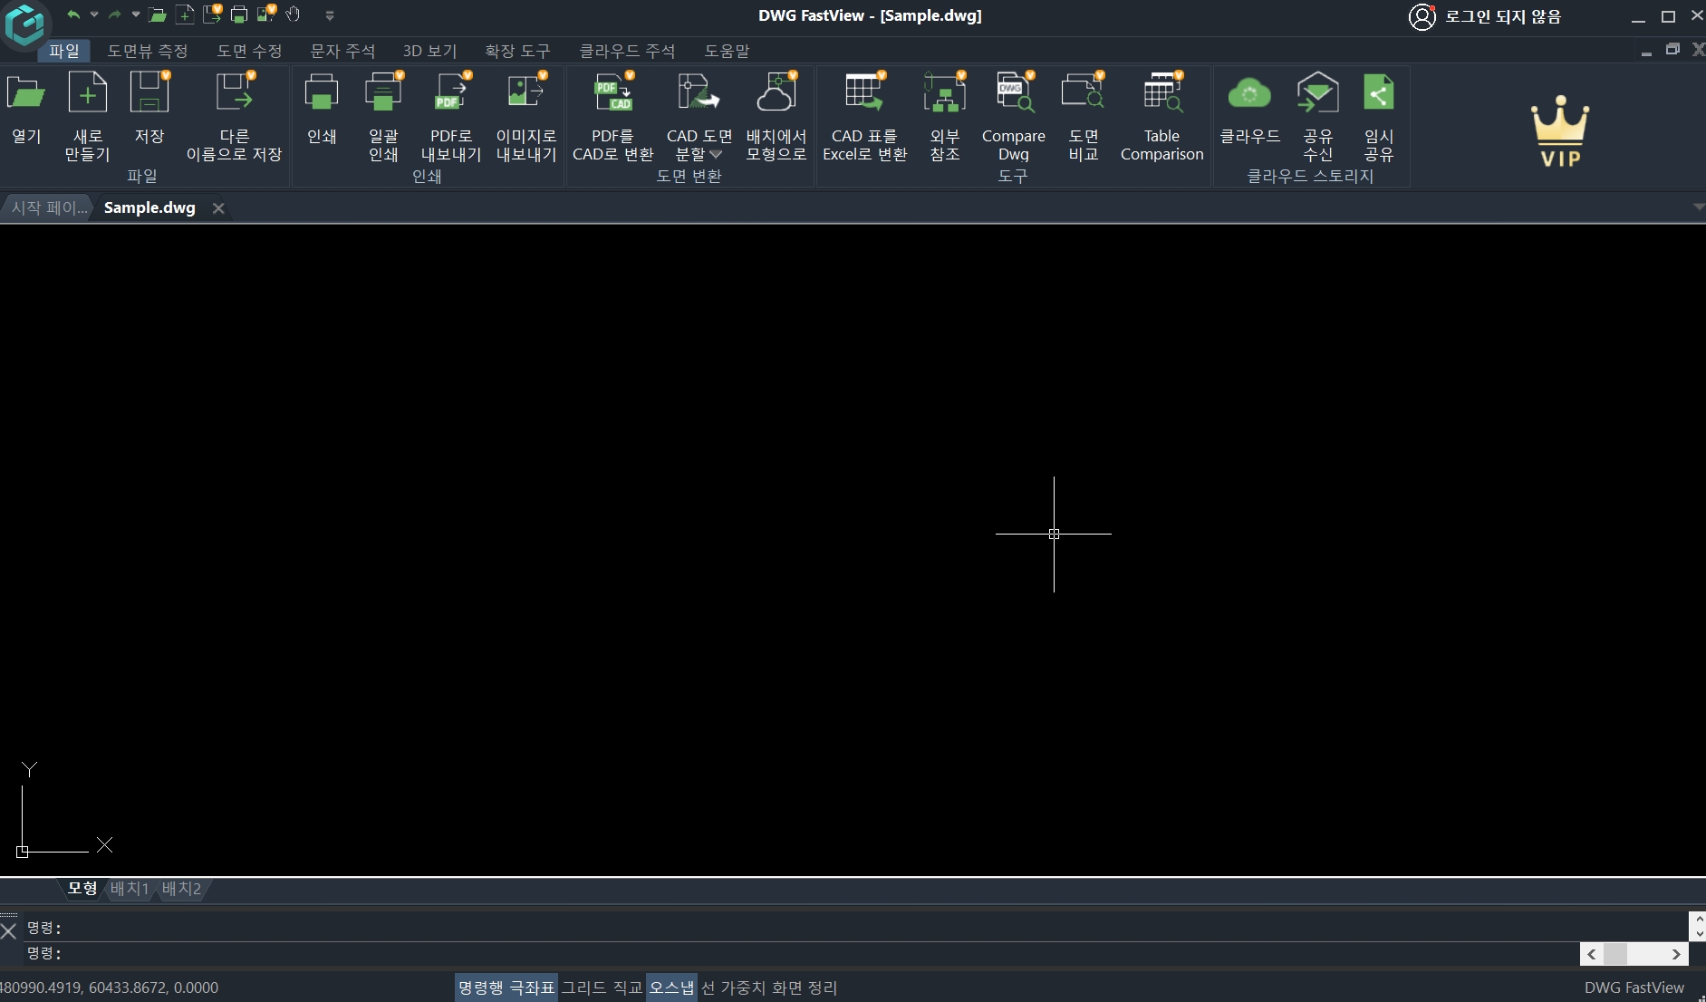This screenshot has width=1706, height=1002.
Task: Open the 도움말 ribbon tab
Action: point(727,51)
